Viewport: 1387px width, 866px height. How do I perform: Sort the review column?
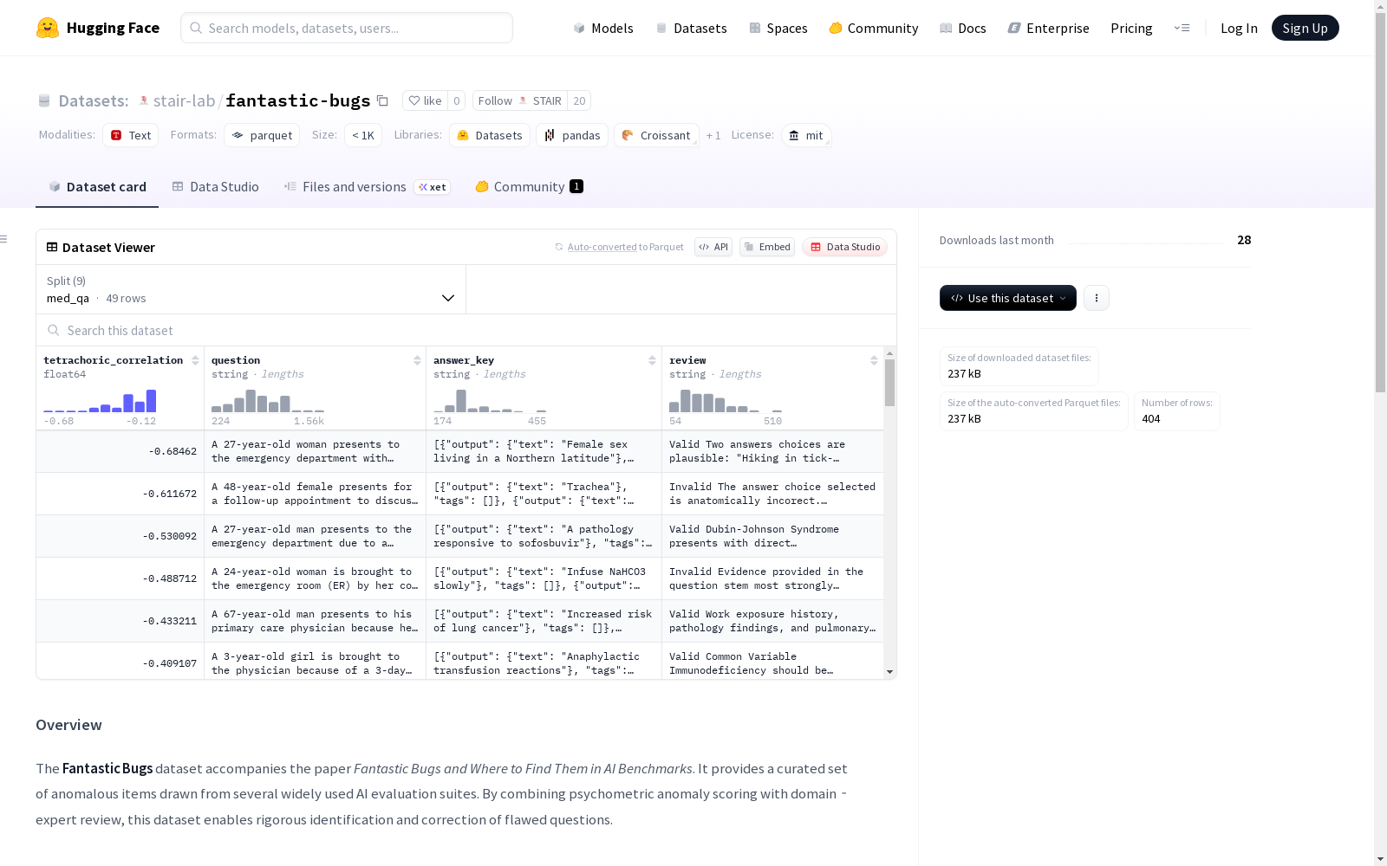pos(874,360)
